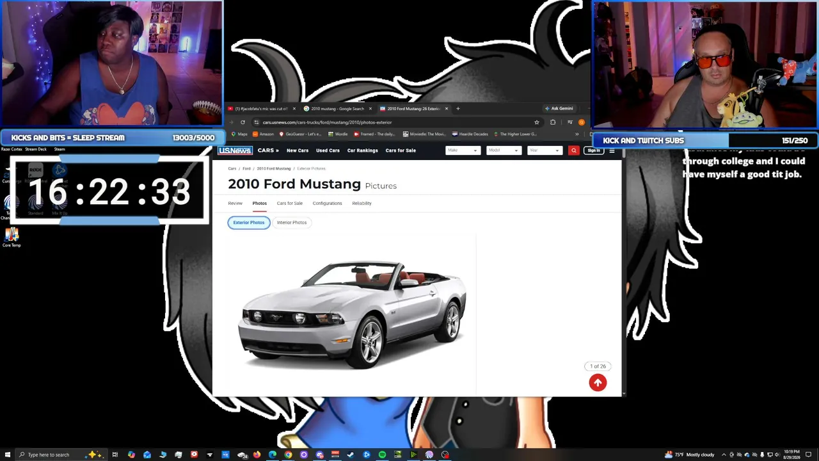The height and width of the screenshot is (461, 819).
Task: Expand the Make dropdown
Action: click(463, 150)
